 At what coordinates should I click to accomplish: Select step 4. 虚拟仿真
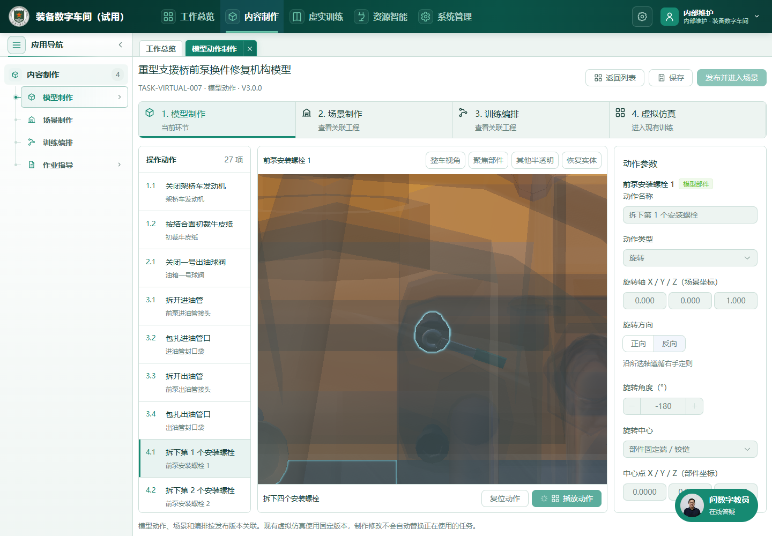click(687, 120)
